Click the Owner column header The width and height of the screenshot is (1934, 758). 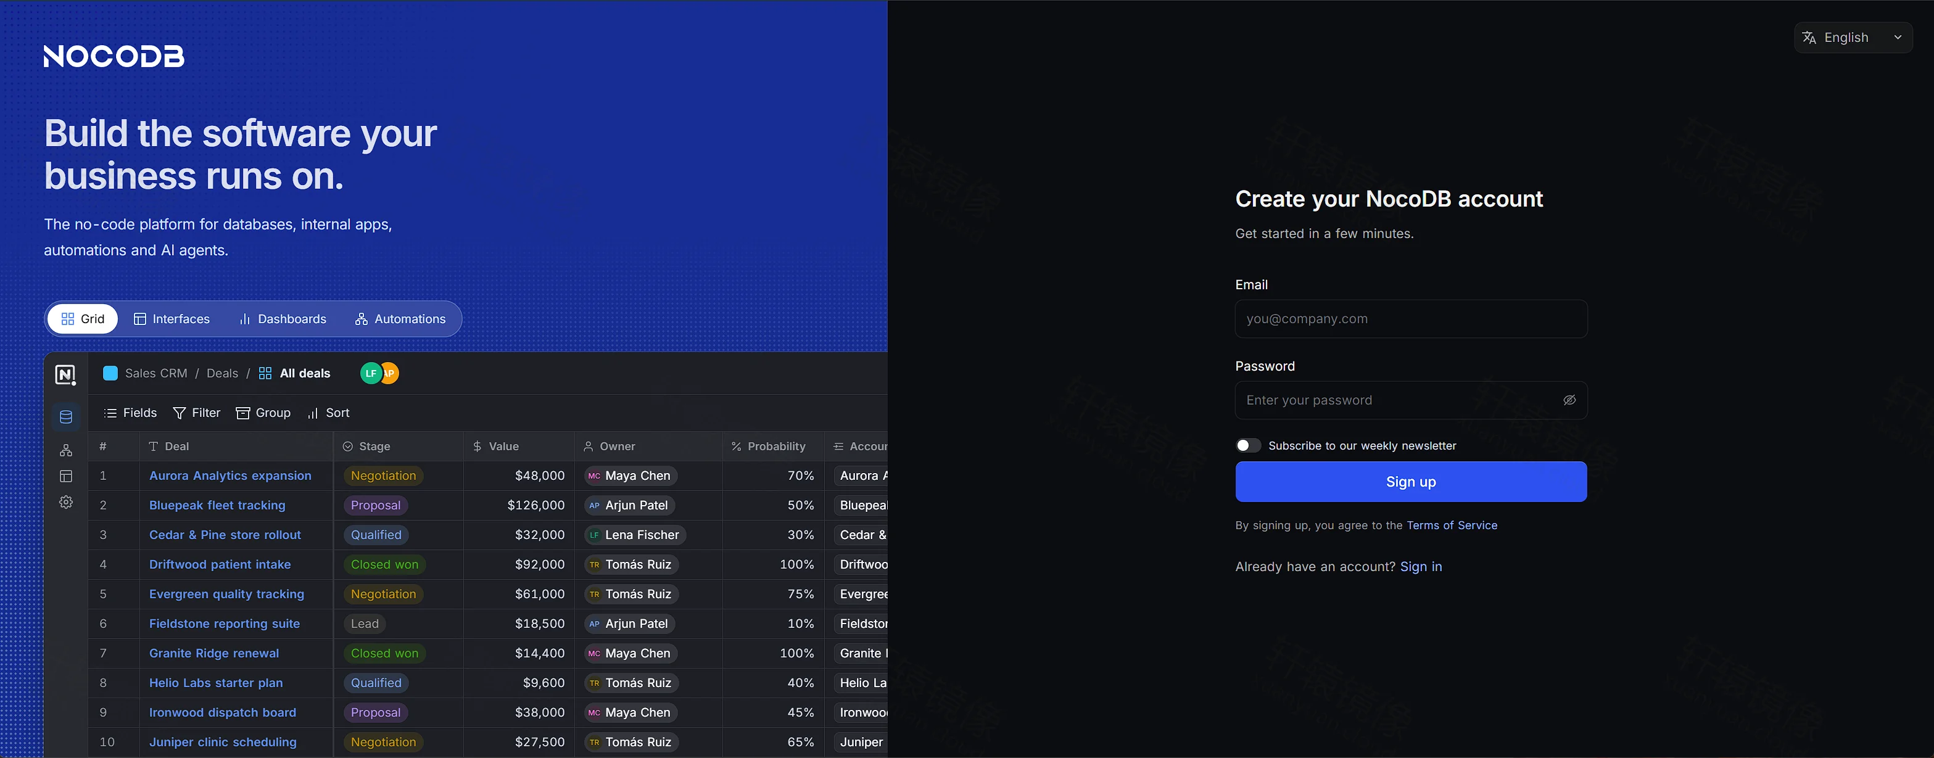coord(648,446)
